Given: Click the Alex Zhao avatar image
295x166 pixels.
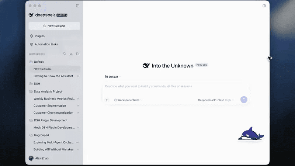Looking at the screenshot, I should [x=31, y=158].
